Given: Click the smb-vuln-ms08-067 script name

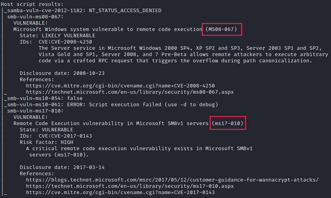Looking at the screenshot, I should (35, 17).
